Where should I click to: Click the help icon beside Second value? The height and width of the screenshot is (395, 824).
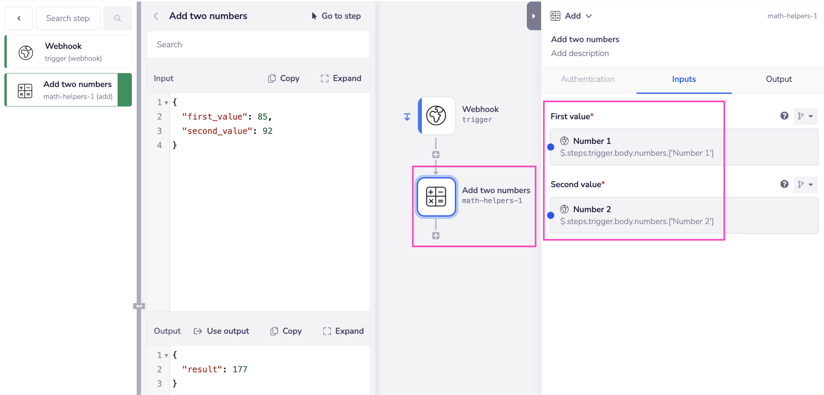pos(784,184)
